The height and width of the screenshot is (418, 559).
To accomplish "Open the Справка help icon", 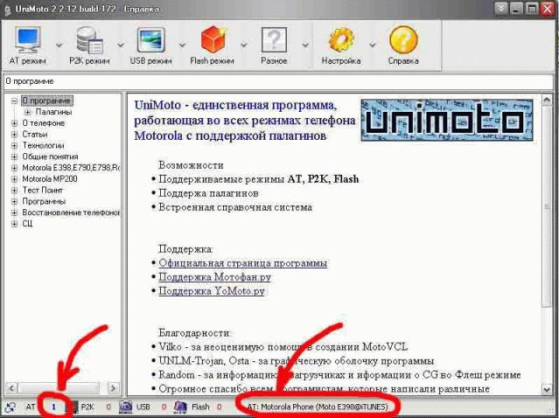I will [x=403, y=39].
